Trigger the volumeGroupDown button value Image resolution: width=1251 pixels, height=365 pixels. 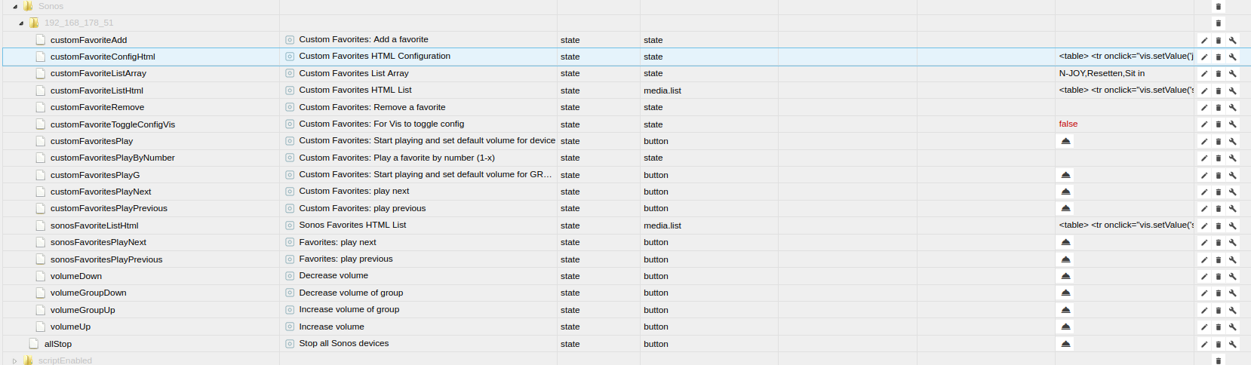[x=1065, y=293]
